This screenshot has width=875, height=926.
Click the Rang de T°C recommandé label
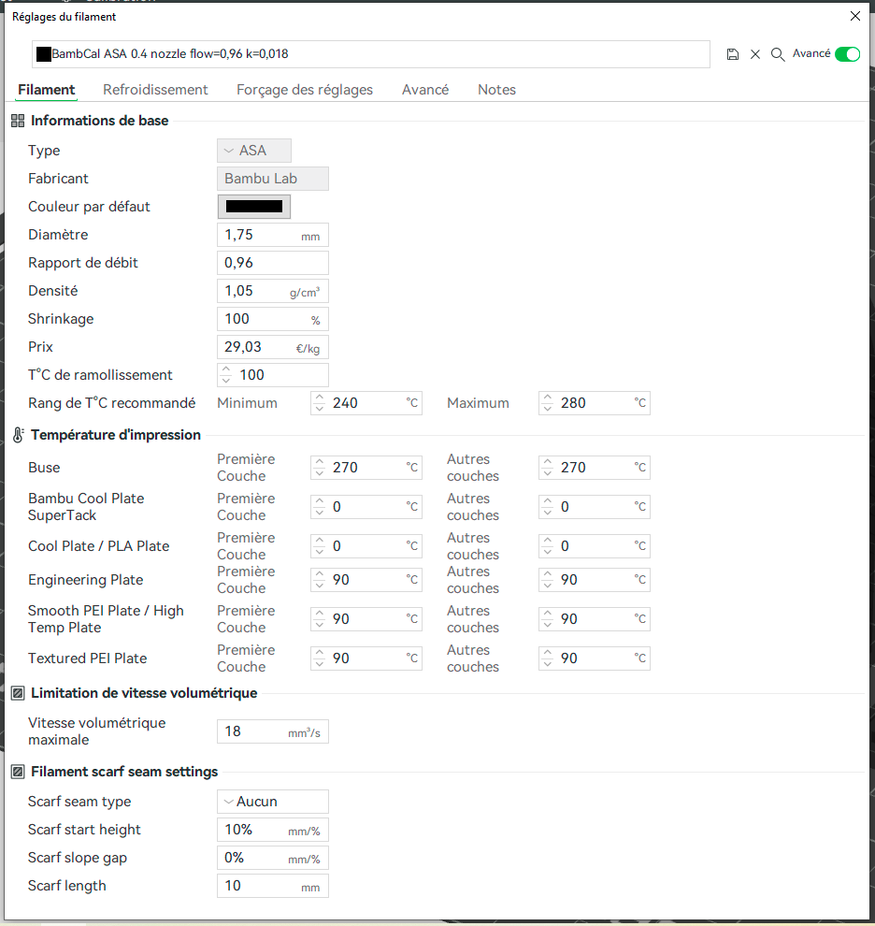(x=111, y=403)
